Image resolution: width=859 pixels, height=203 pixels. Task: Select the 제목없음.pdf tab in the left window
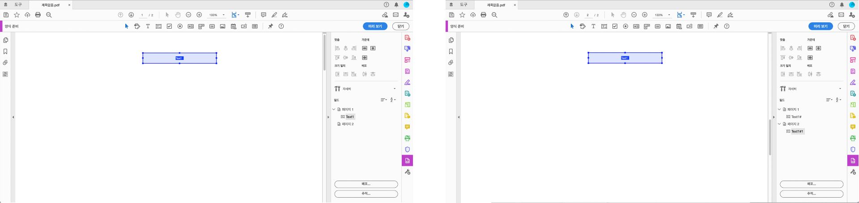click(x=51, y=5)
